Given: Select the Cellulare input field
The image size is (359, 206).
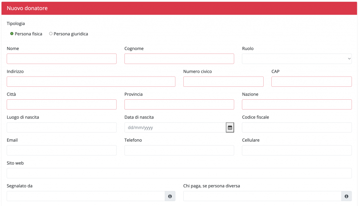Looking at the screenshot, I should [x=297, y=150].
